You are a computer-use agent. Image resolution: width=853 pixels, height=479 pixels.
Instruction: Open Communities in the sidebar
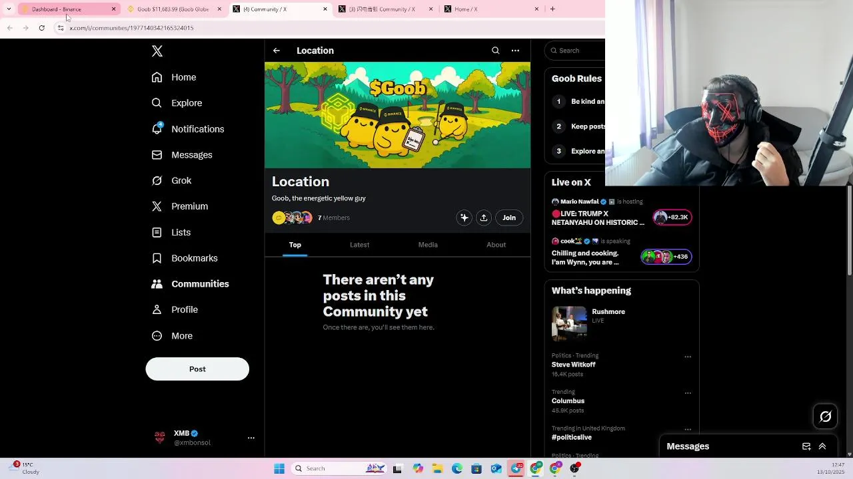click(190, 284)
